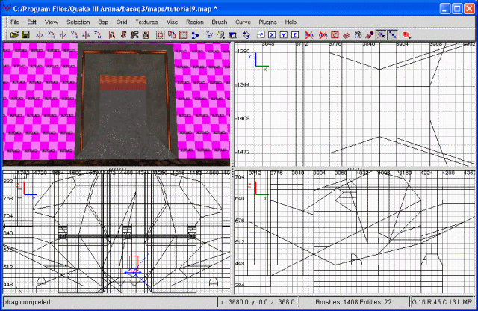This screenshot has height=311, width=478.
Task: Click the red camera marker in the YZ view
Action: coord(134,264)
